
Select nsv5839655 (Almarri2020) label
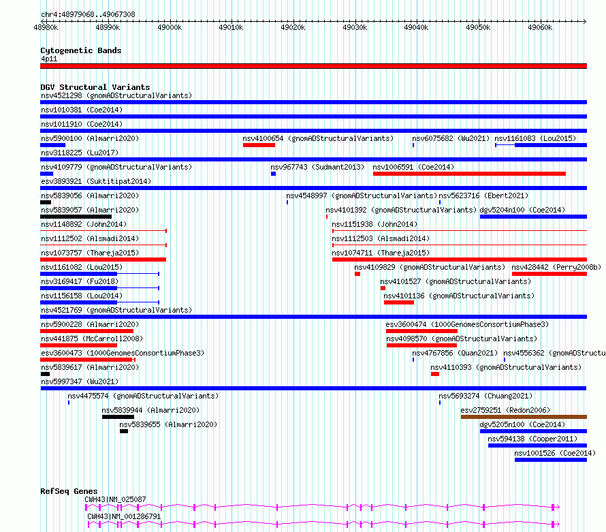168,424
